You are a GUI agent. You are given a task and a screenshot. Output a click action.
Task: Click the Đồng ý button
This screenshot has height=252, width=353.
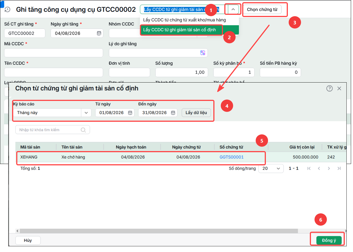(329, 240)
